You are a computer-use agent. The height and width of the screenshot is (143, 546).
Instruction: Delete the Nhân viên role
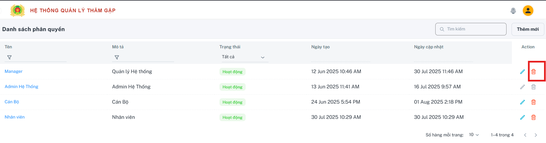pyautogui.click(x=533, y=117)
